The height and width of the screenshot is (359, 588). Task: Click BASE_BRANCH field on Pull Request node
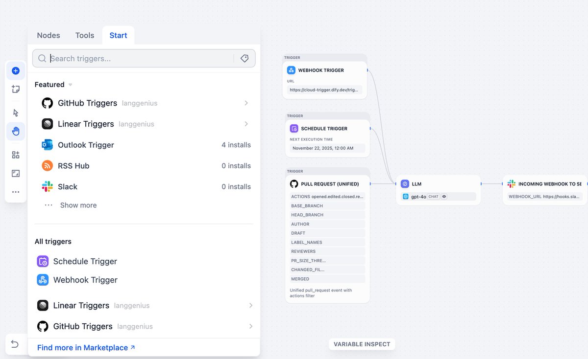pos(327,206)
